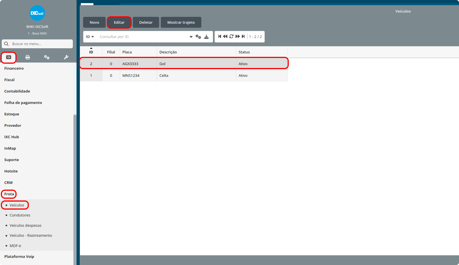Viewport: 459px width, 265px height.
Task: Click the Ativo status in Celta row
Action: pos(262,75)
